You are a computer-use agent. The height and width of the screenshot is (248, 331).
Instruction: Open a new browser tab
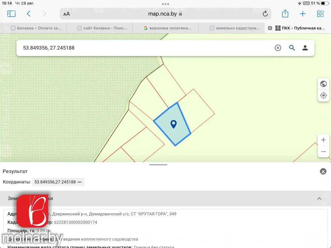[x=303, y=14]
